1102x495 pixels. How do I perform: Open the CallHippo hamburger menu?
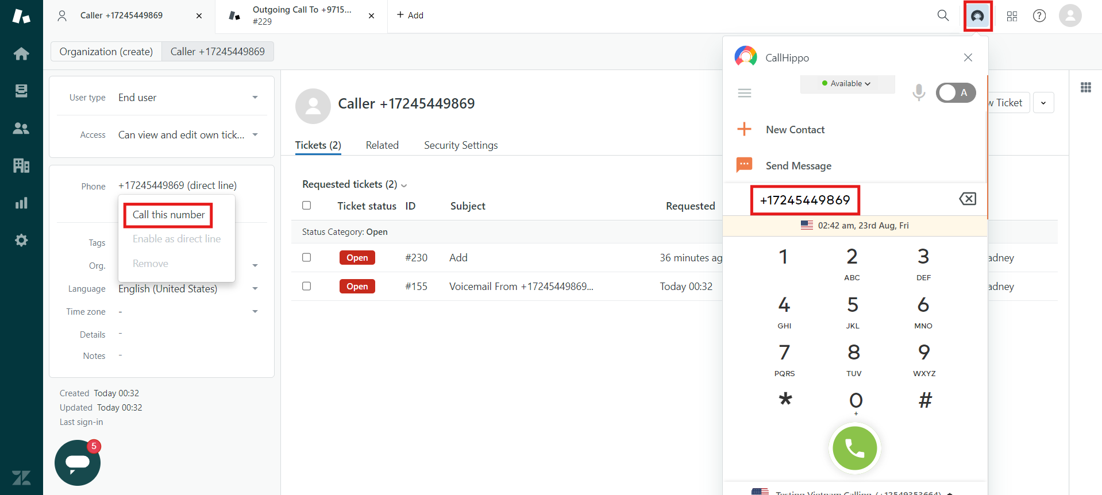click(745, 93)
